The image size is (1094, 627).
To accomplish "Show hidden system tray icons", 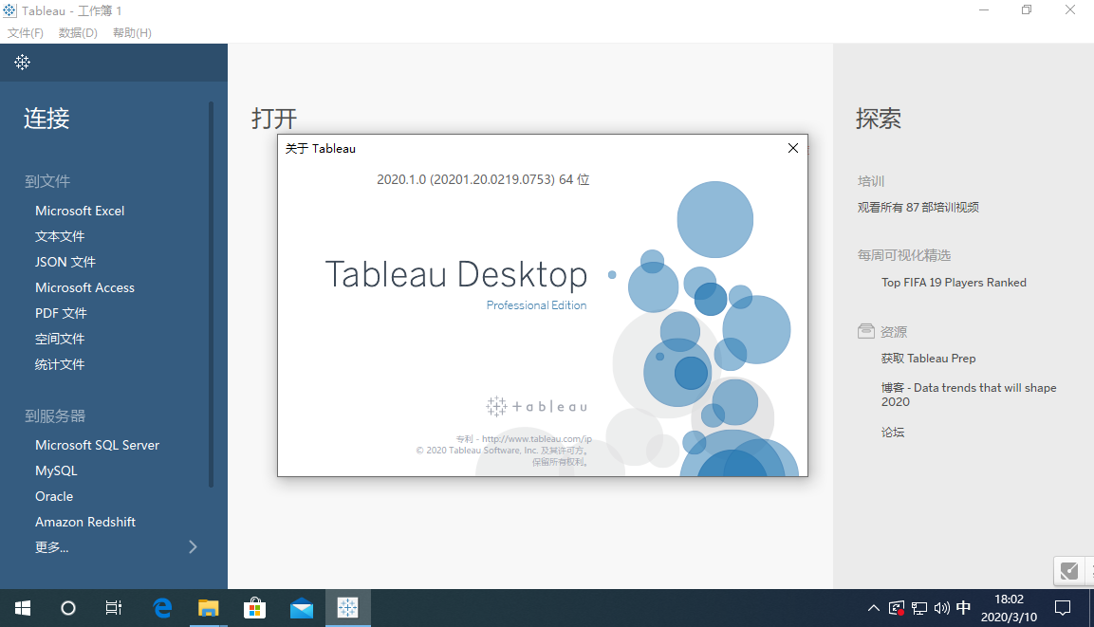I will coord(873,608).
